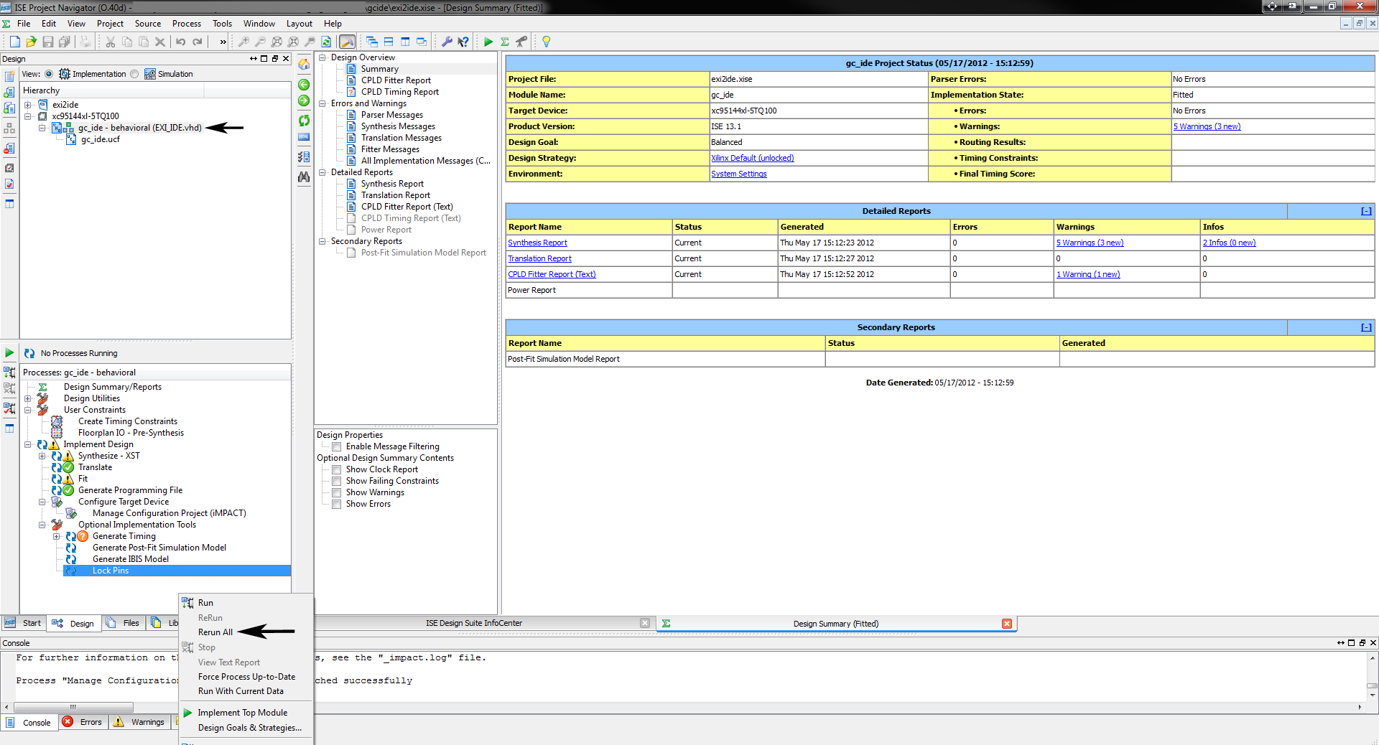Click the binoculars find icon
The width and height of the screenshot is (1379, 745).
pos(304,177)
